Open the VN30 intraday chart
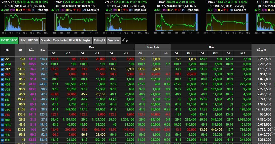The height and width of the screenshot is (144, 275). [126, 22]
